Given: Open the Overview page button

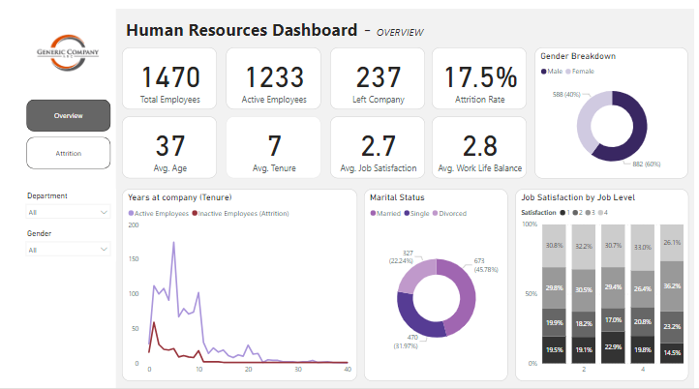Looking at the screenshot, I should pos(68,115).
